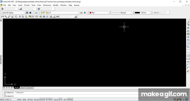Click the POLAR button in status bar
This screenshot has height=101, width=190.
pyautogui.click(x=36, y=99)
